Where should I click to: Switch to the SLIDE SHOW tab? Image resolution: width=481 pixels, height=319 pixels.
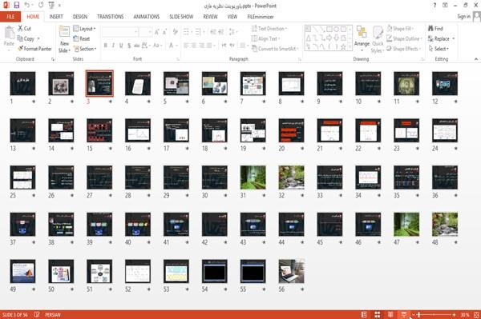[181, 17]
